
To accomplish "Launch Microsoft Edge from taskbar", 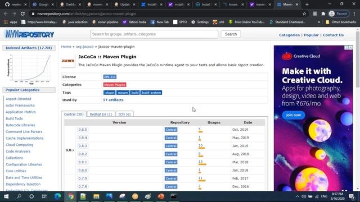I will pyautogui.click(x=57, y=196).
